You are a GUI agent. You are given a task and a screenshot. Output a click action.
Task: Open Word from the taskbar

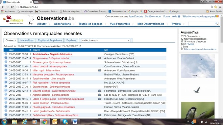click(x=75, y=122)
